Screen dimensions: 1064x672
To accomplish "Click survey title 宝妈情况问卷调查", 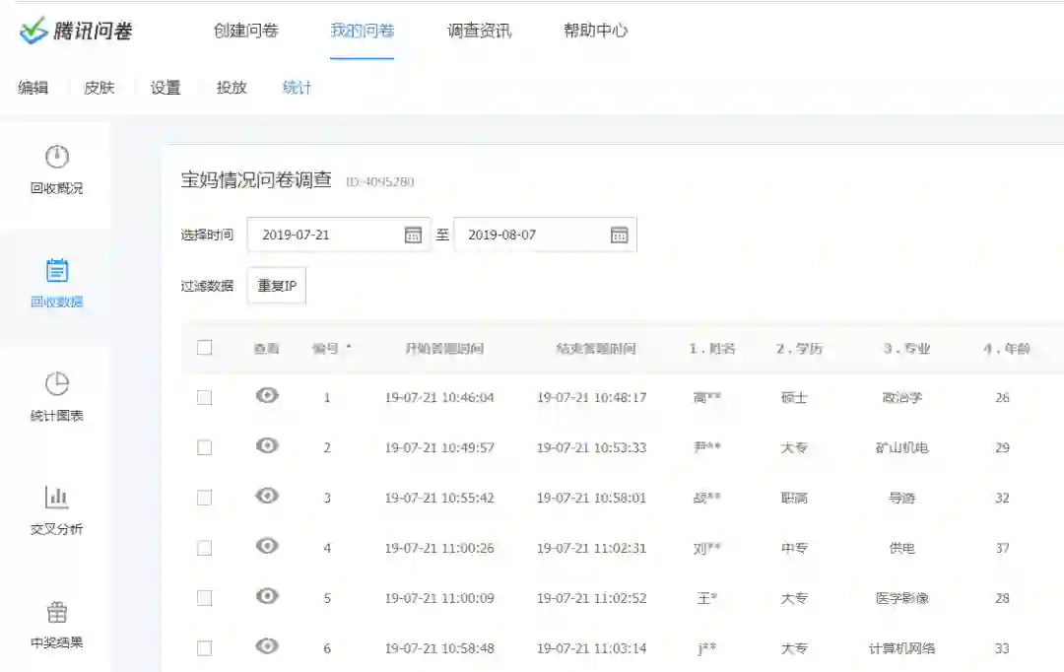I will click(256, 180).
